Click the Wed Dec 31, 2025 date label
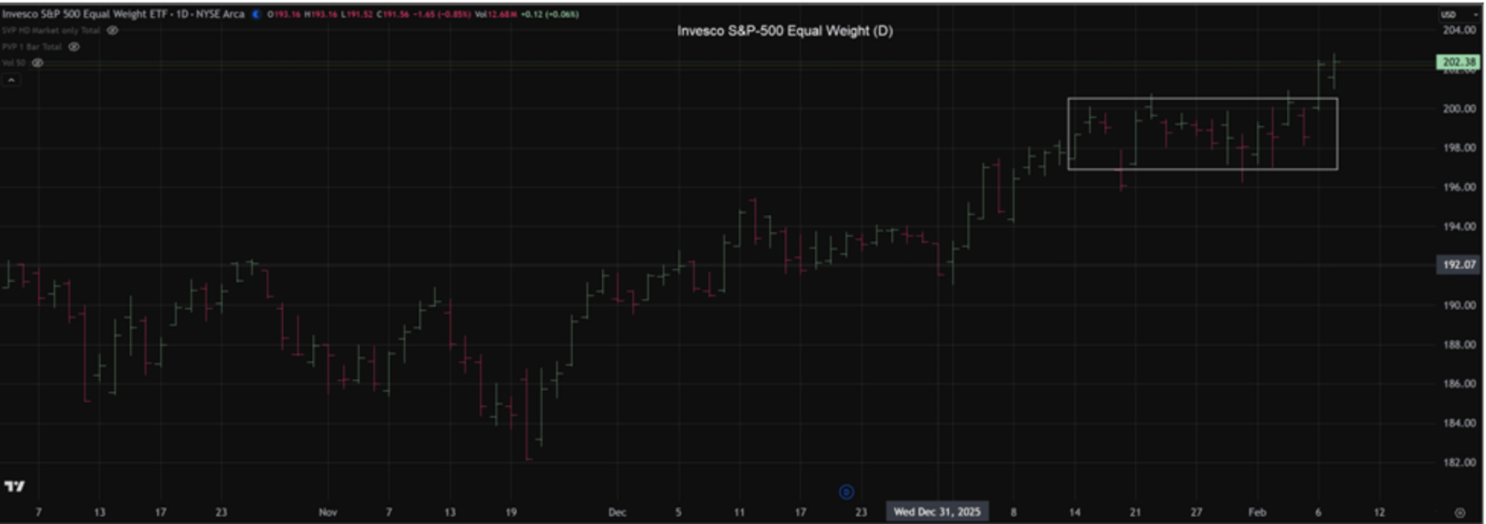Image resolution: width=1486 pixels, height=524 pixels. (x=936, y=512)
